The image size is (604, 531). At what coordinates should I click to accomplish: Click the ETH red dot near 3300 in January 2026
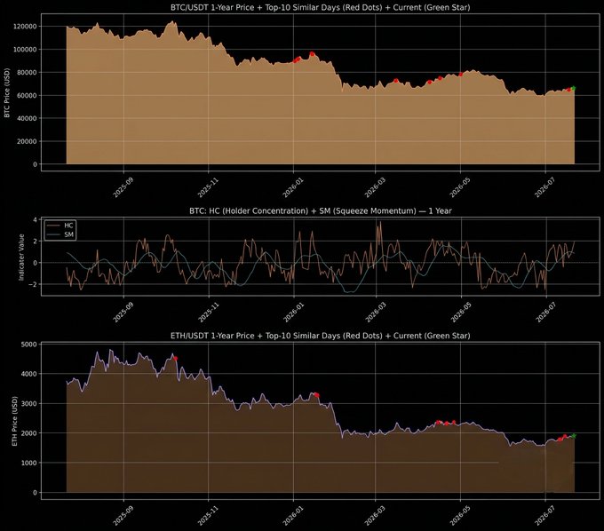316,394
